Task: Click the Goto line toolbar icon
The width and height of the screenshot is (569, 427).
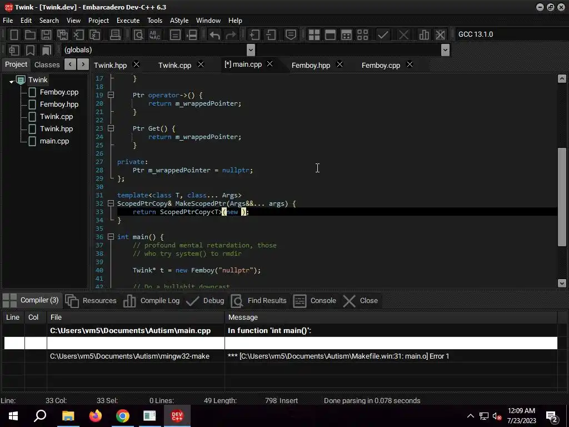Action: pyautogui.click(x=191, y=35)
